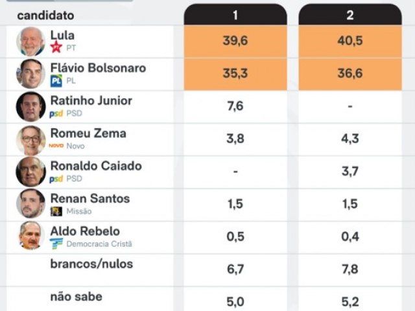Click the Democracia Cristã logo under Aldo Rebelo

click(56, 244)
